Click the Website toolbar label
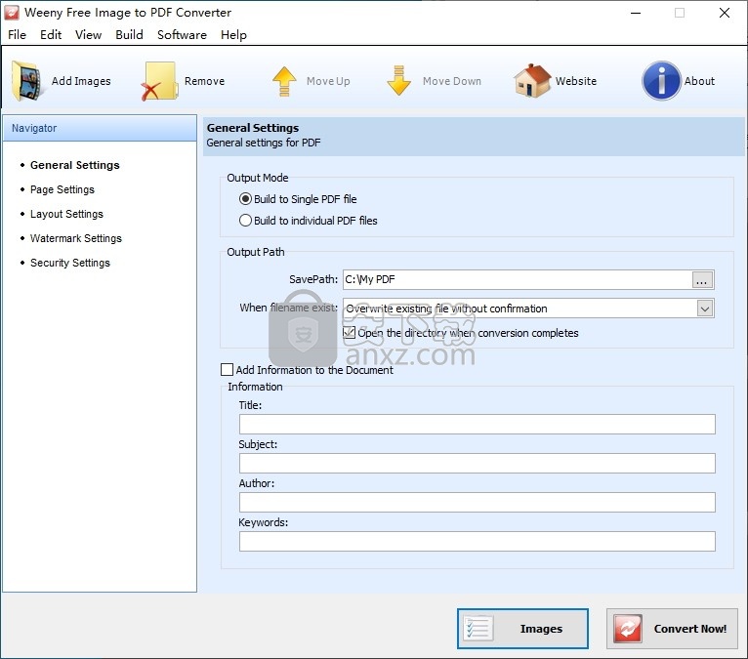Viewport: 748px width, 659px height. tap(576, 81)
